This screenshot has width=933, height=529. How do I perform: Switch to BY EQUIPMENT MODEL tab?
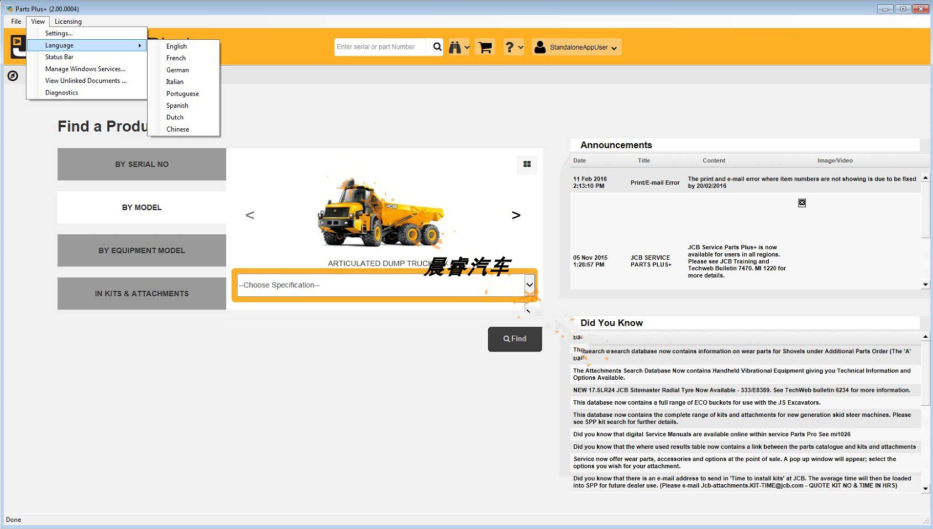141,250
